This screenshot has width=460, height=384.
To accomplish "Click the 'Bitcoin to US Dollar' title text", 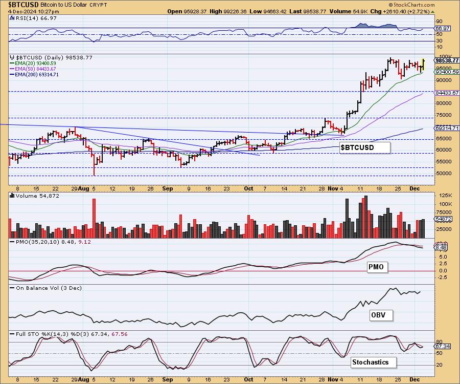I will pyautogui.click(x=64, y=5).
